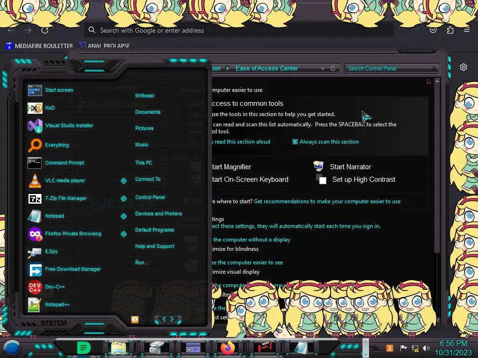Launch VLC media player

pyautogui.click(x=56, y=180)
